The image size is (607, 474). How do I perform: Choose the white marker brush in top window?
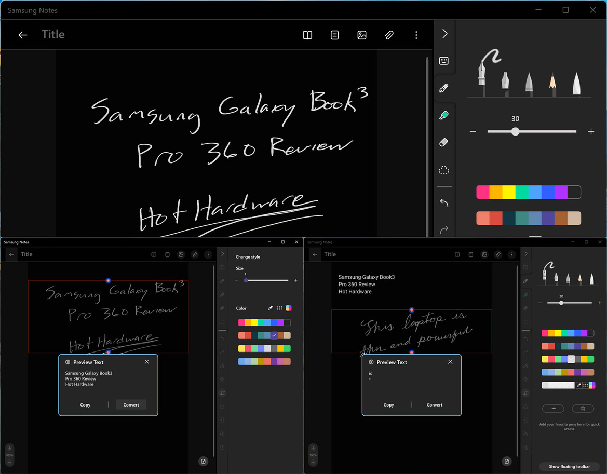tap(576, 84)
